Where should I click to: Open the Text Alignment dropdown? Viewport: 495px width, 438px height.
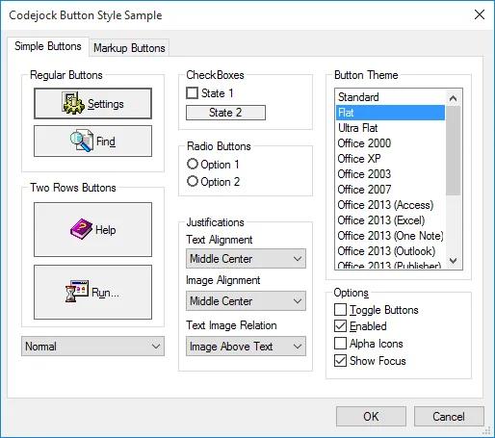(246, 259)
